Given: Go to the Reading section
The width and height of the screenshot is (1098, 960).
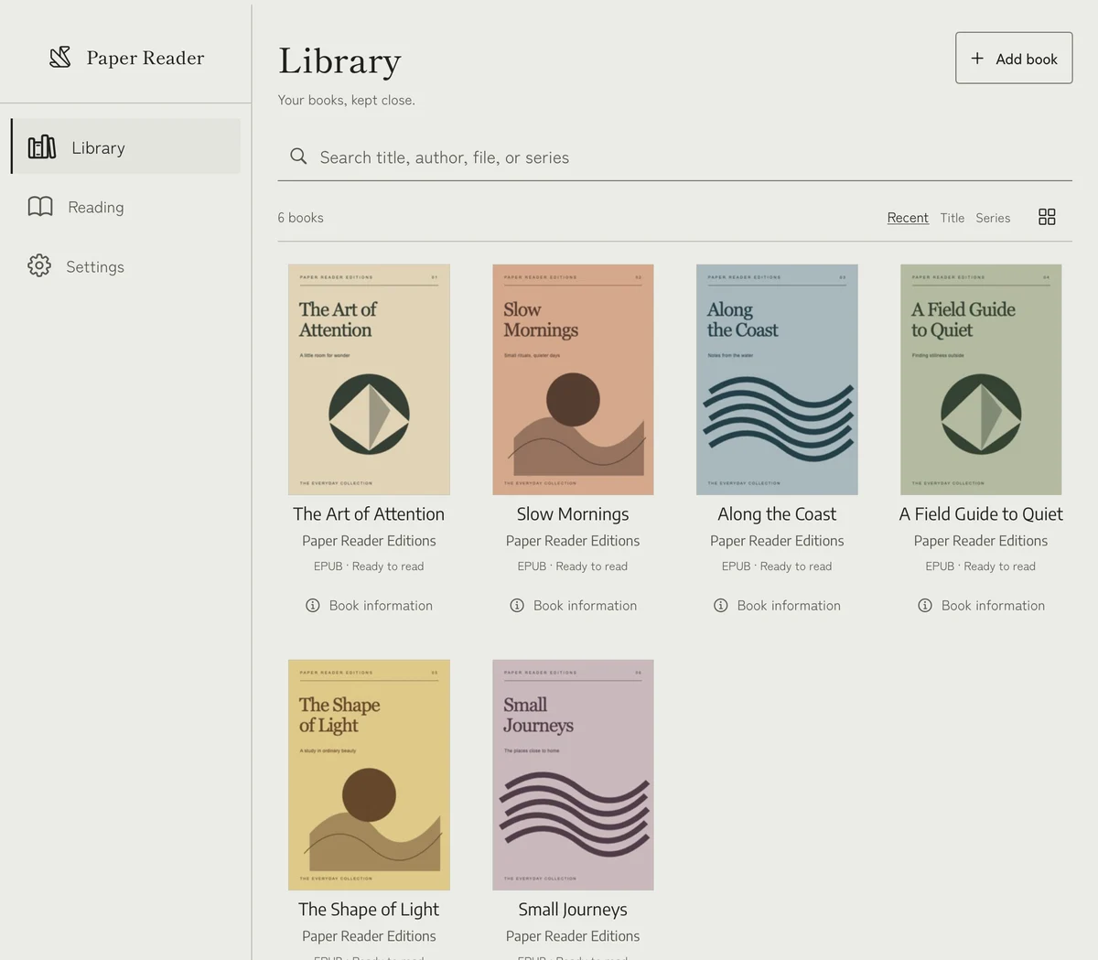Looking at the screenshot, I should [126, 207].
